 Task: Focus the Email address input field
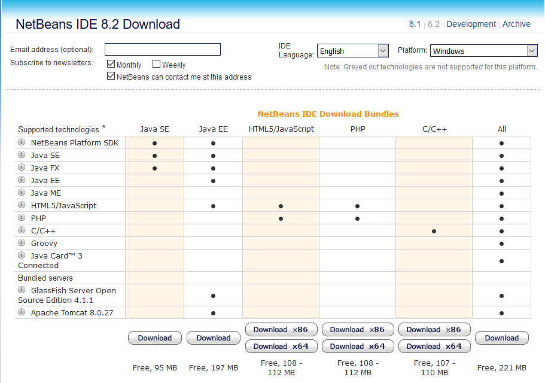pyautogui.click(x=163, y=50)
